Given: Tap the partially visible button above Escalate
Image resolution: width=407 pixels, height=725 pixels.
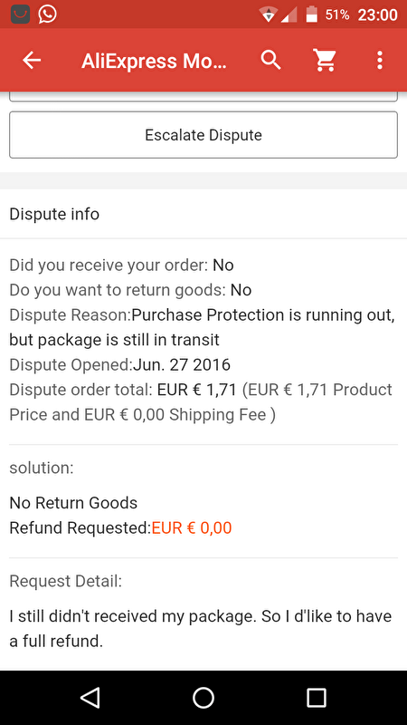Looking at the screenshot, I should 203,97.
